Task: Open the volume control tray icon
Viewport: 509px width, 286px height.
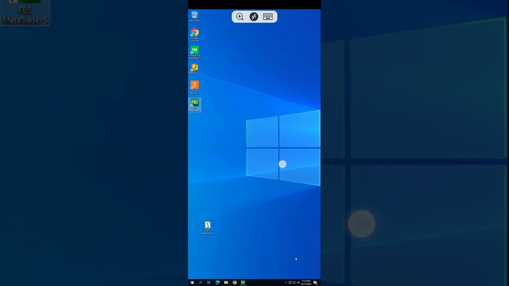Action: (298, 283)
